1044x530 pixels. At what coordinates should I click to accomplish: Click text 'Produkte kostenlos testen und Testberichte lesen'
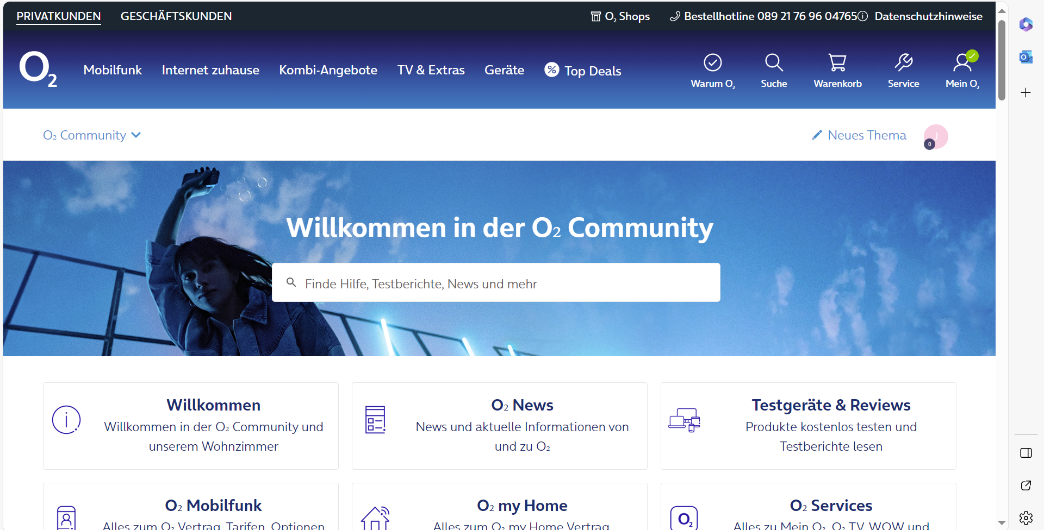click(x=831, y=437)
